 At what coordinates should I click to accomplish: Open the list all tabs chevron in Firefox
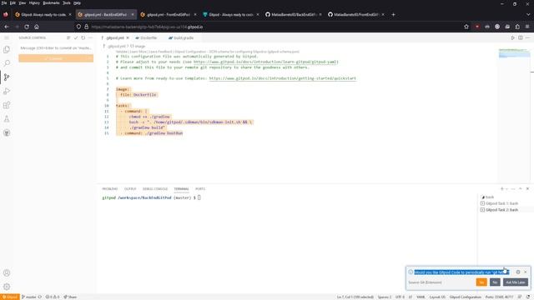(x=528, y=15)
